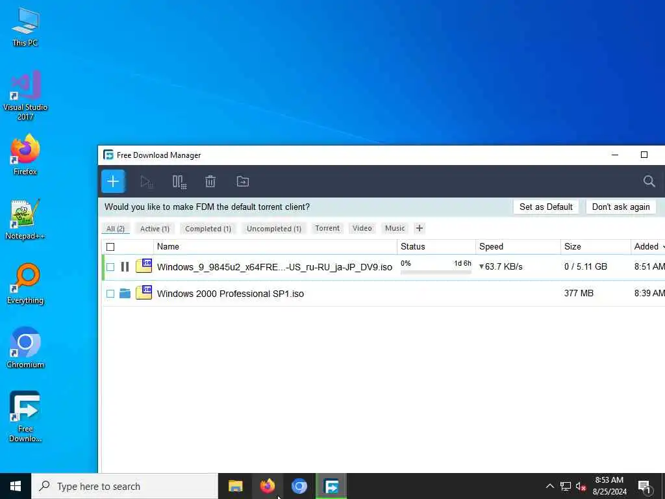Click the Start all downloads toolbar icon
The width and height of the screenshot is (665, 499).
click(x=147, y=182)
